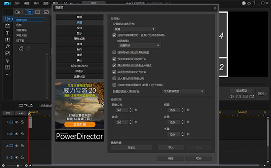
Task: Select the image filter icon
Action: tap(46, 12)
